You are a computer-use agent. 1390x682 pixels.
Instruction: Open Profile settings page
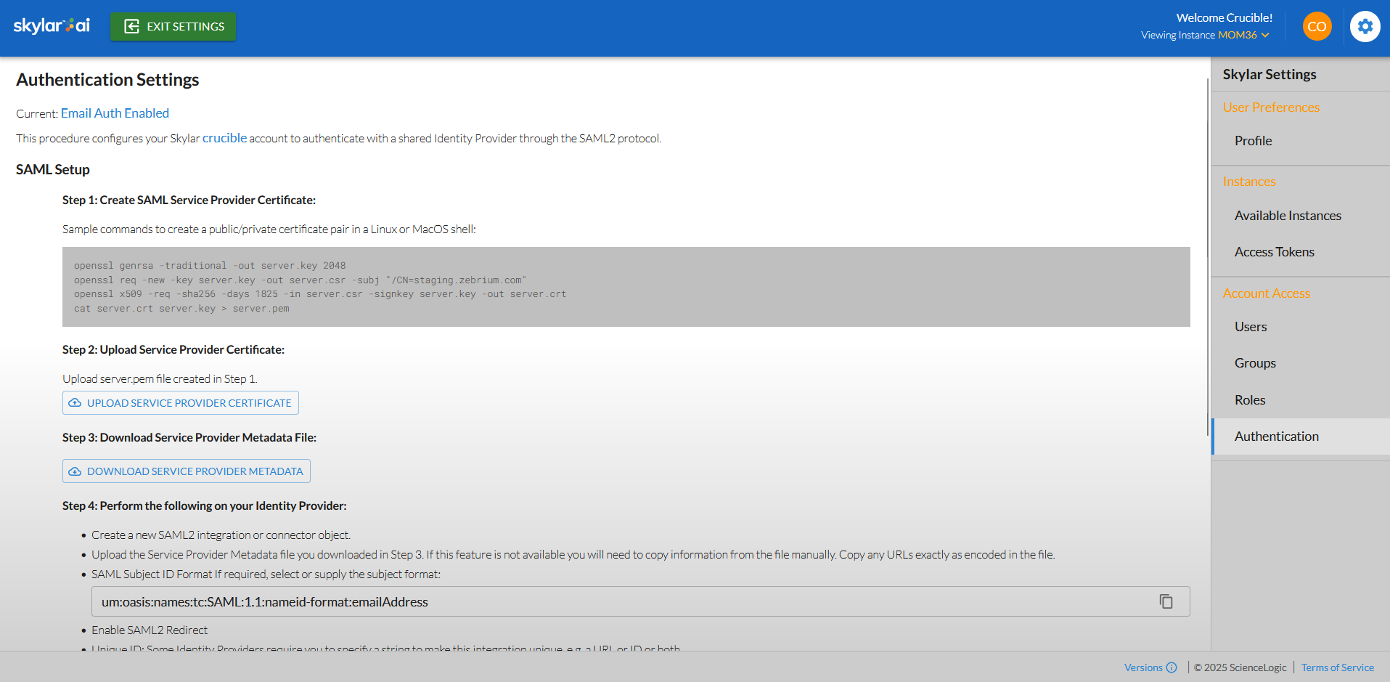[x=1253, y=141]
